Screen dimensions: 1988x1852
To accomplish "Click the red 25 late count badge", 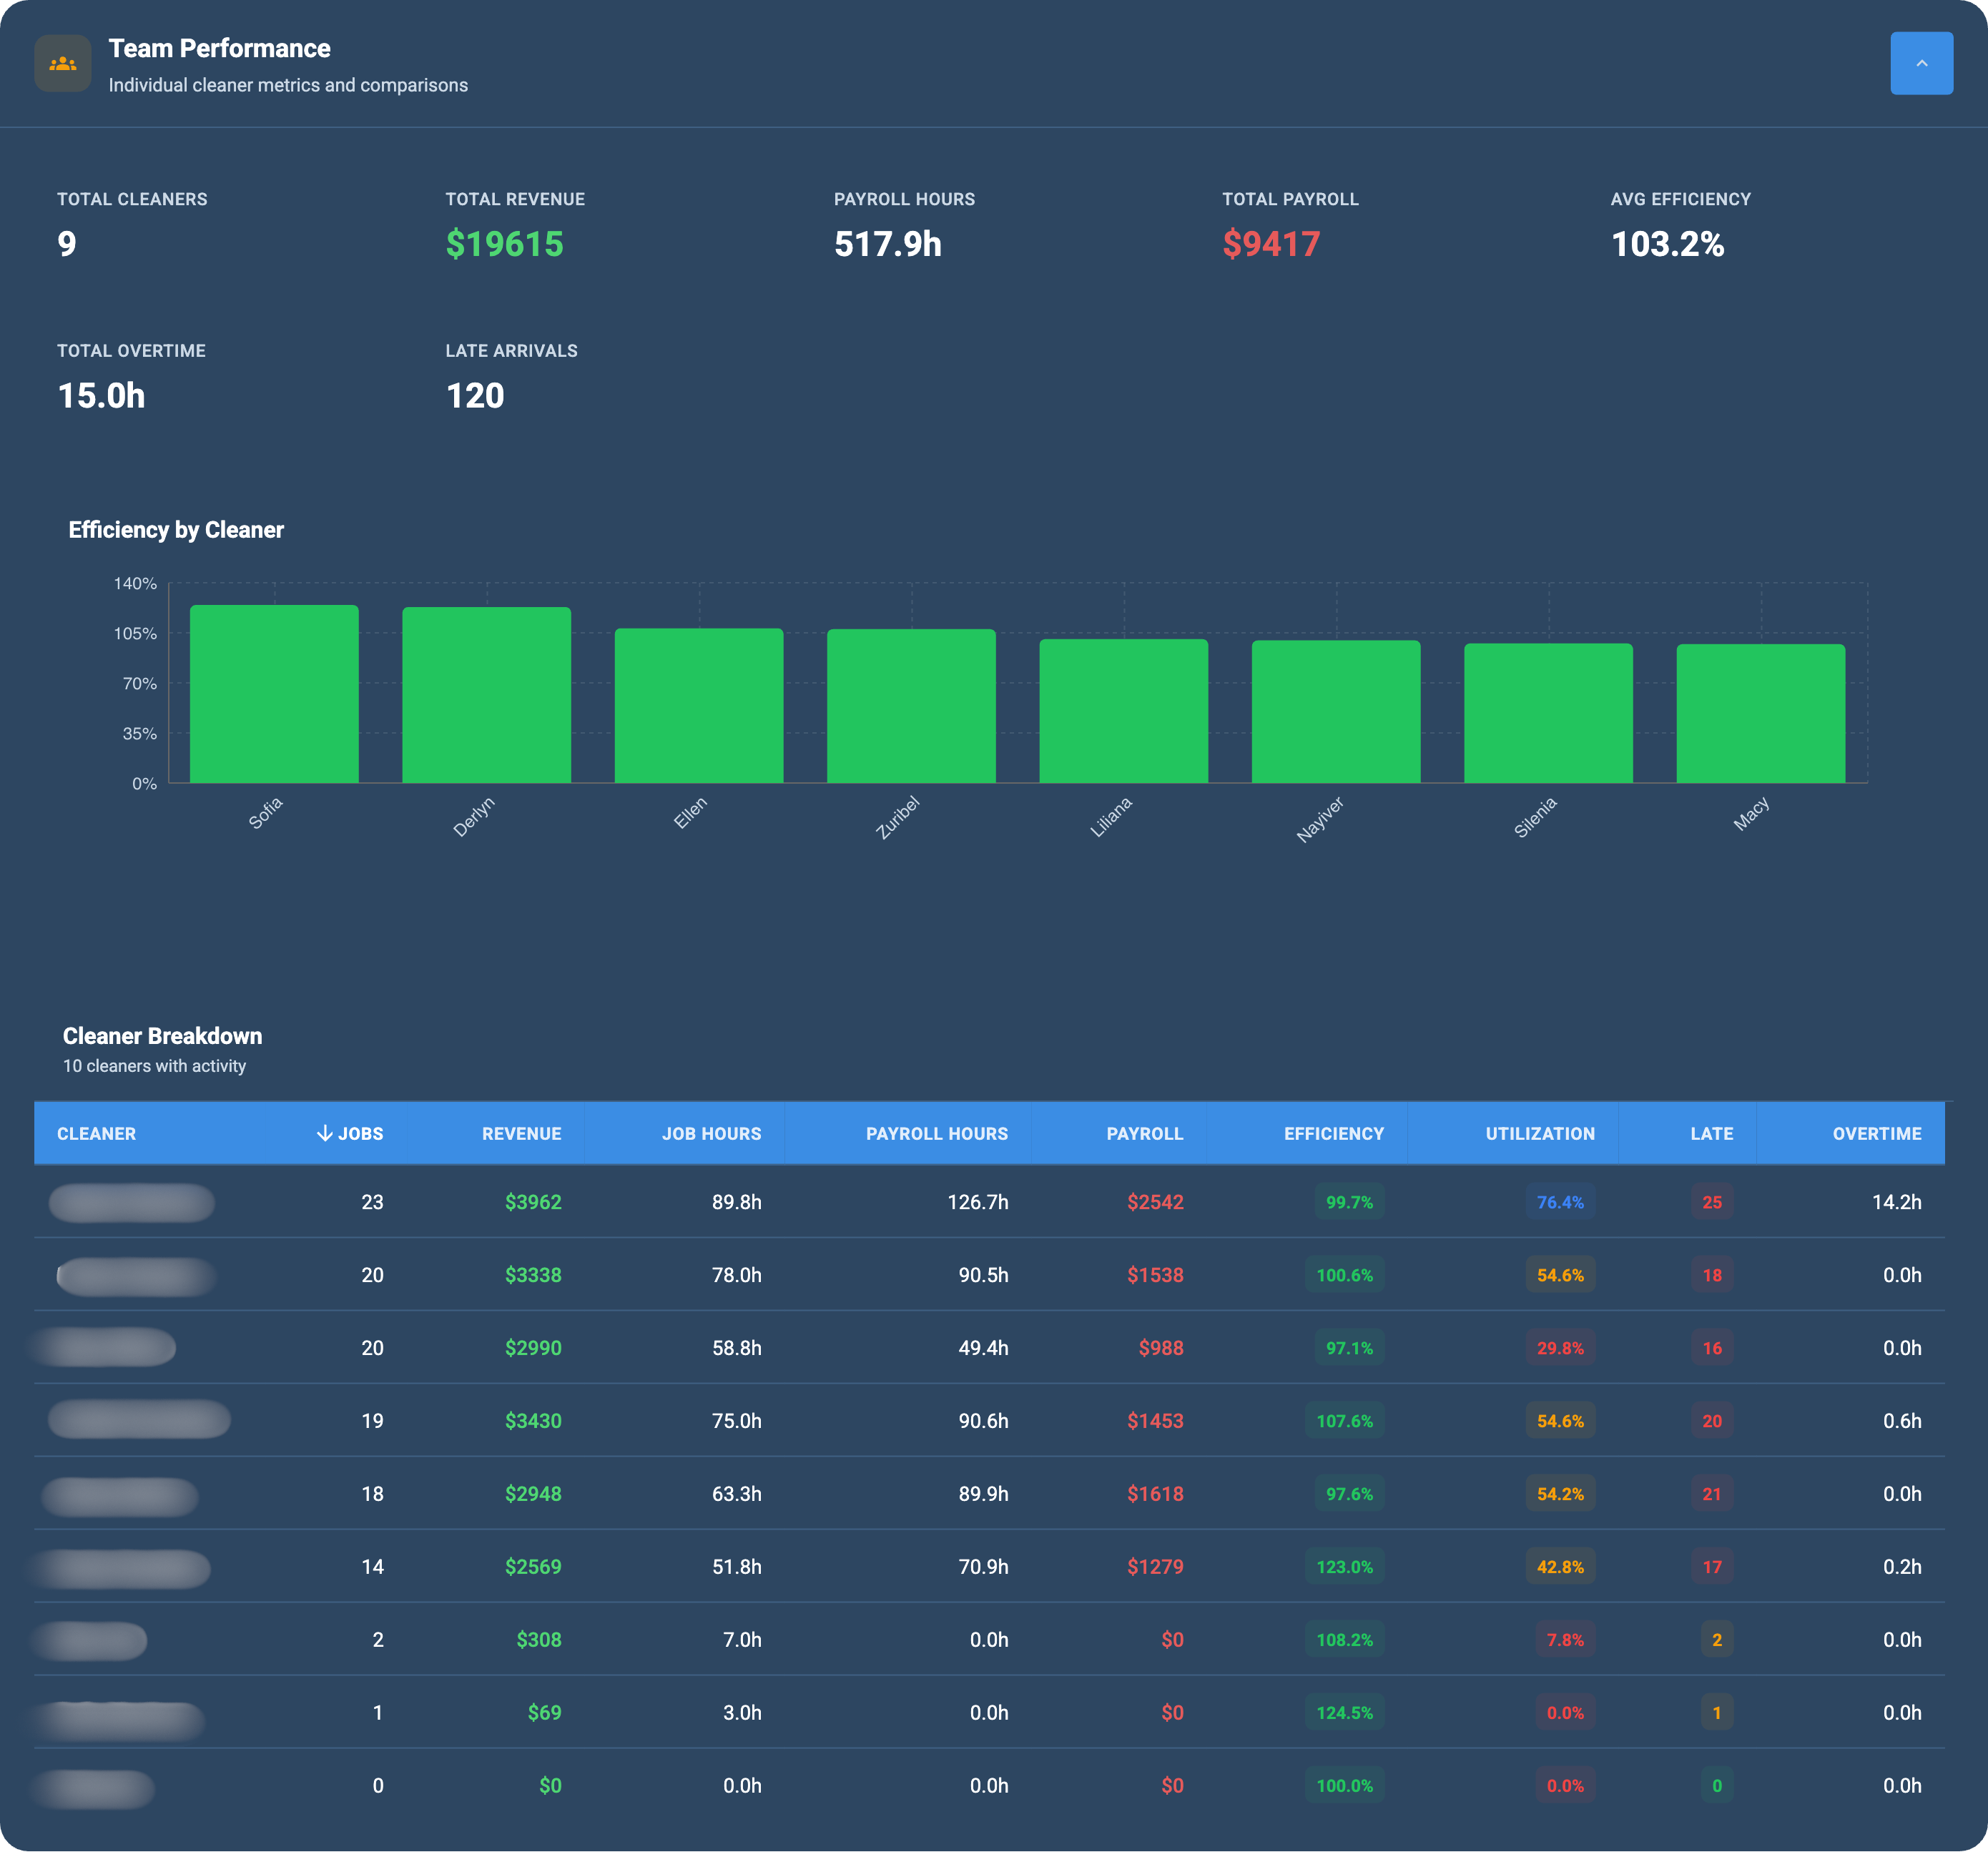I will (1711, 1202).
